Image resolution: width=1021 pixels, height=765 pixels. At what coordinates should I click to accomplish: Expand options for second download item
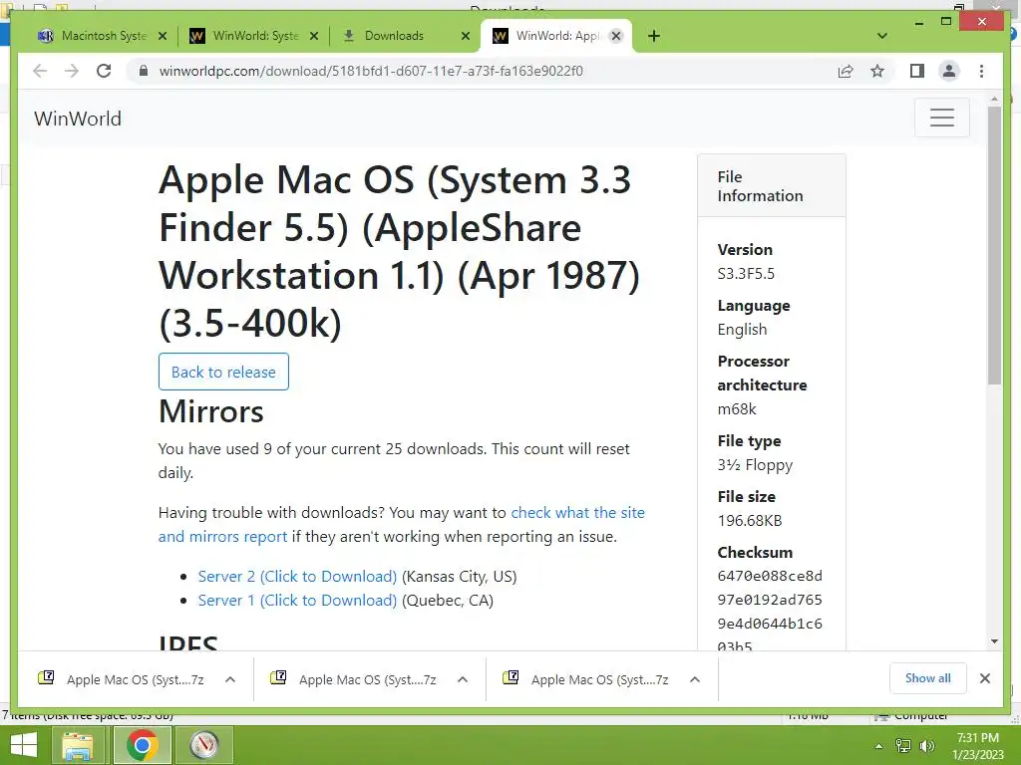tap(463, 679)
